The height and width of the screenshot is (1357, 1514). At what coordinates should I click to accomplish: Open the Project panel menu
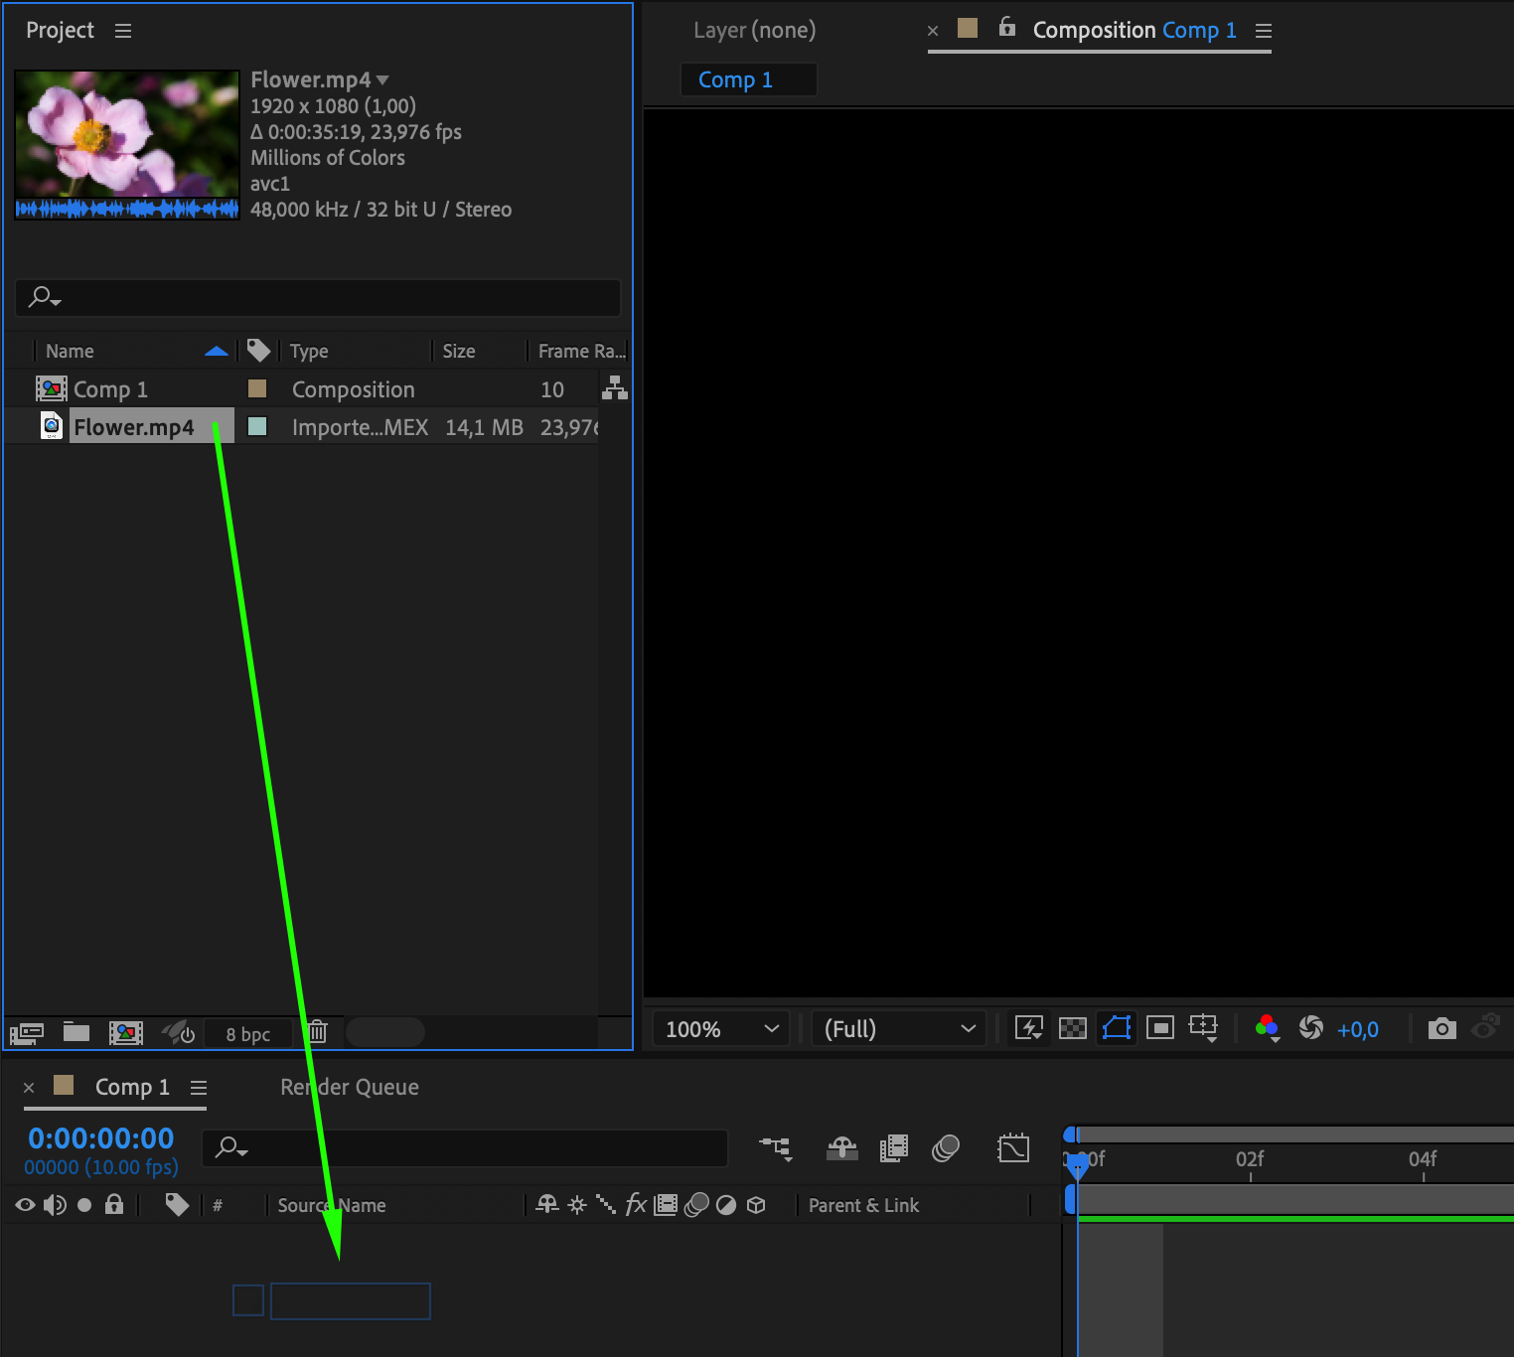point(123,31)
